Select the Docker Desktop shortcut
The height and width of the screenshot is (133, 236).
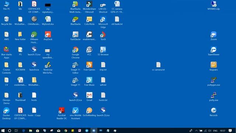point(7,113)
